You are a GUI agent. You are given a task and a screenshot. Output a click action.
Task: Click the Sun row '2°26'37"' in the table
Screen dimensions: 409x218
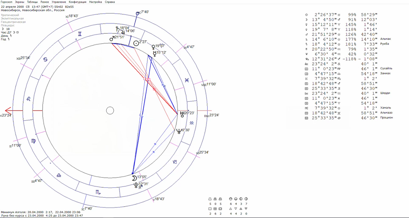[x=341, y=15]
